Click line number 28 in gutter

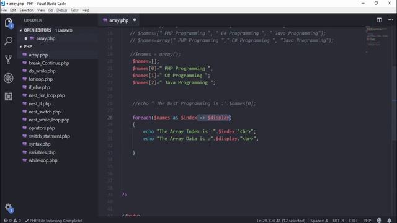[110, 118]
